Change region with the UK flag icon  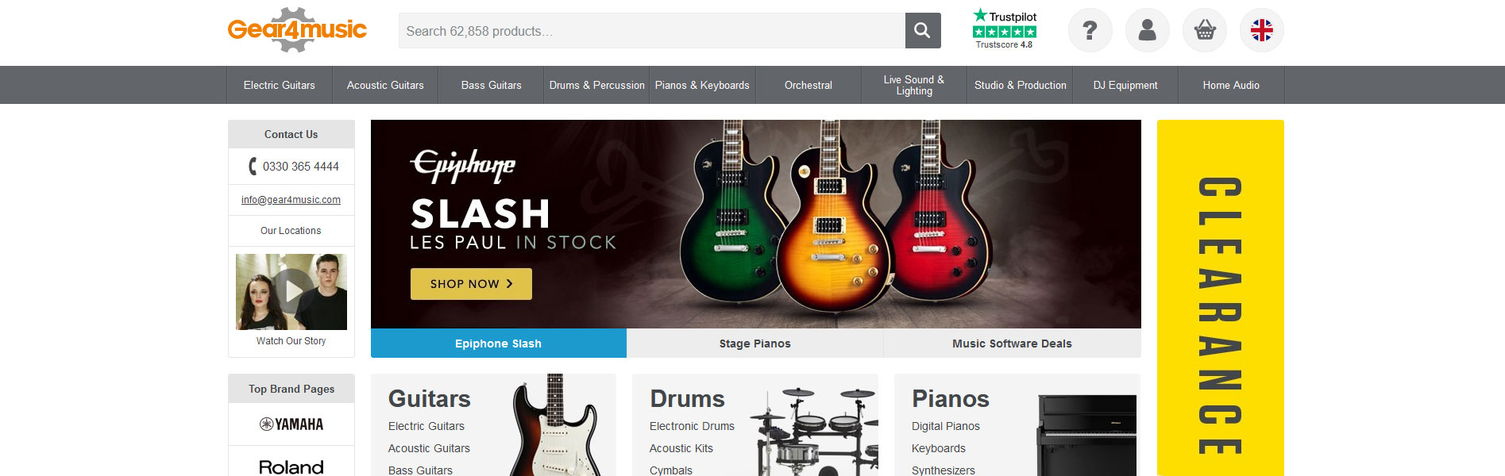[1261, 30]
